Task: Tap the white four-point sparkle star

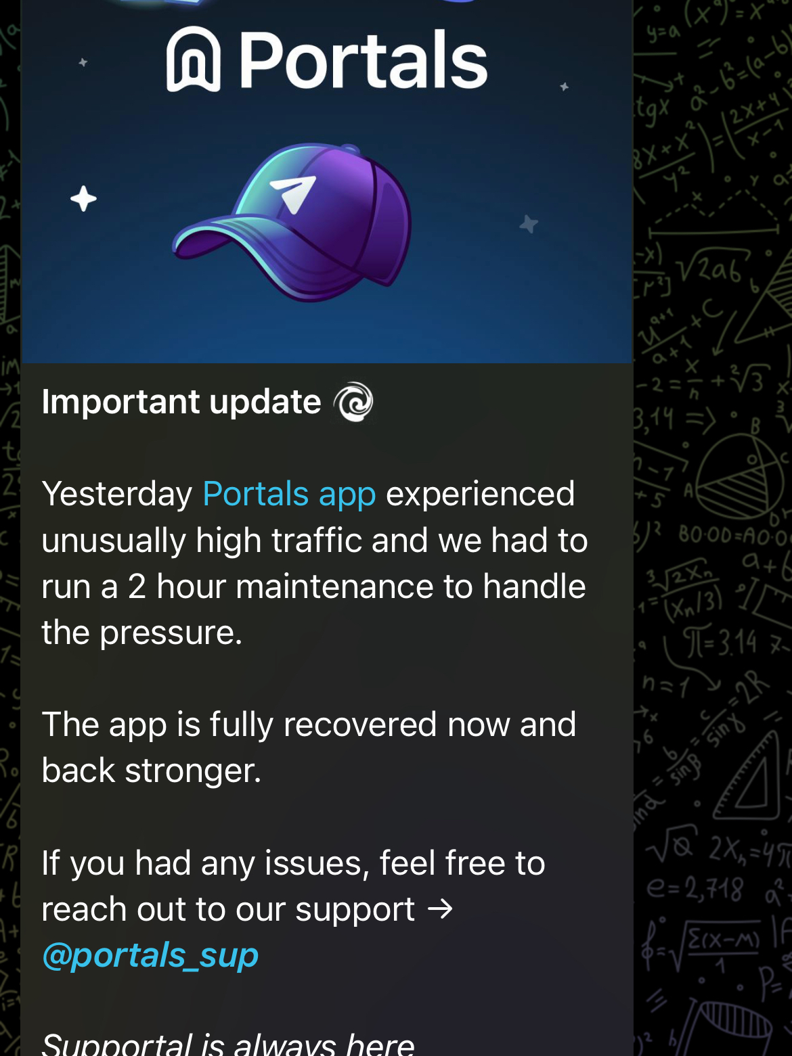Action: pyautogui.click(x=83, y=199)
